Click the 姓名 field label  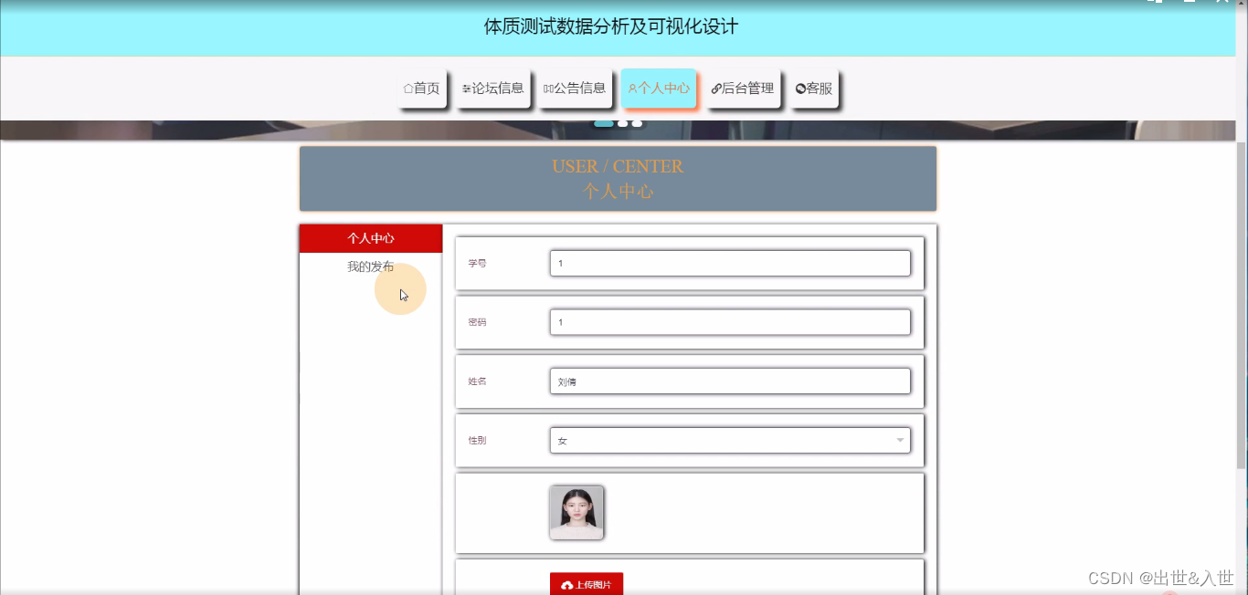coord(477,381)
